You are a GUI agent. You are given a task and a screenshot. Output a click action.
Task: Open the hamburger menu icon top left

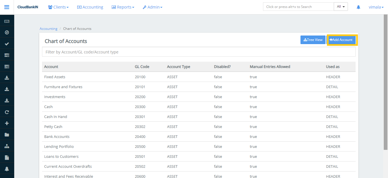click(7, 7)
